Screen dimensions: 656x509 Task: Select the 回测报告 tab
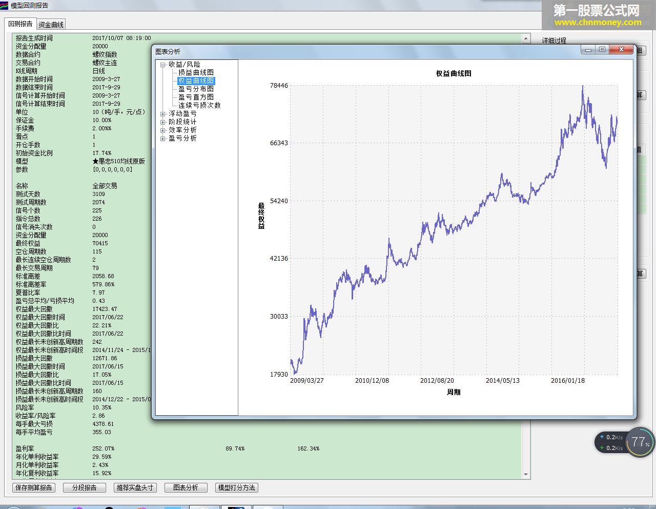pyautogui.click(x=20, y=24)
